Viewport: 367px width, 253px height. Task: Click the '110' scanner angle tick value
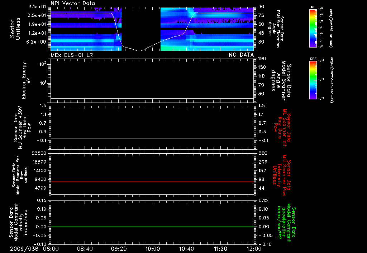pos(262,76)
